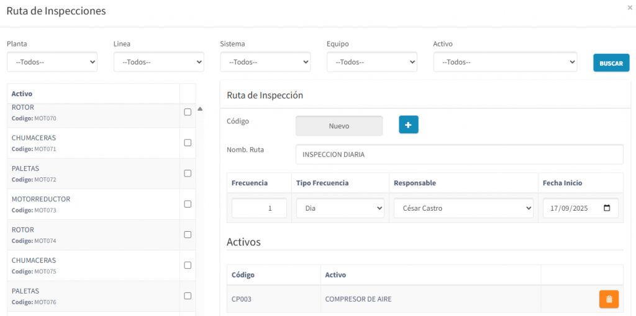
Task: Choose a Responsable from the César Castro dropdown
Action: tap(463, 209)
